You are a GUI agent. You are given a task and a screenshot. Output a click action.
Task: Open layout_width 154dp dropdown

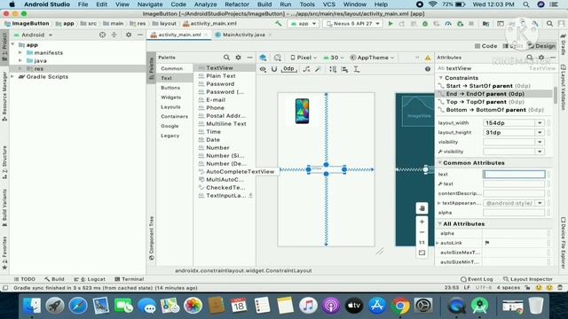click(540, 123)
